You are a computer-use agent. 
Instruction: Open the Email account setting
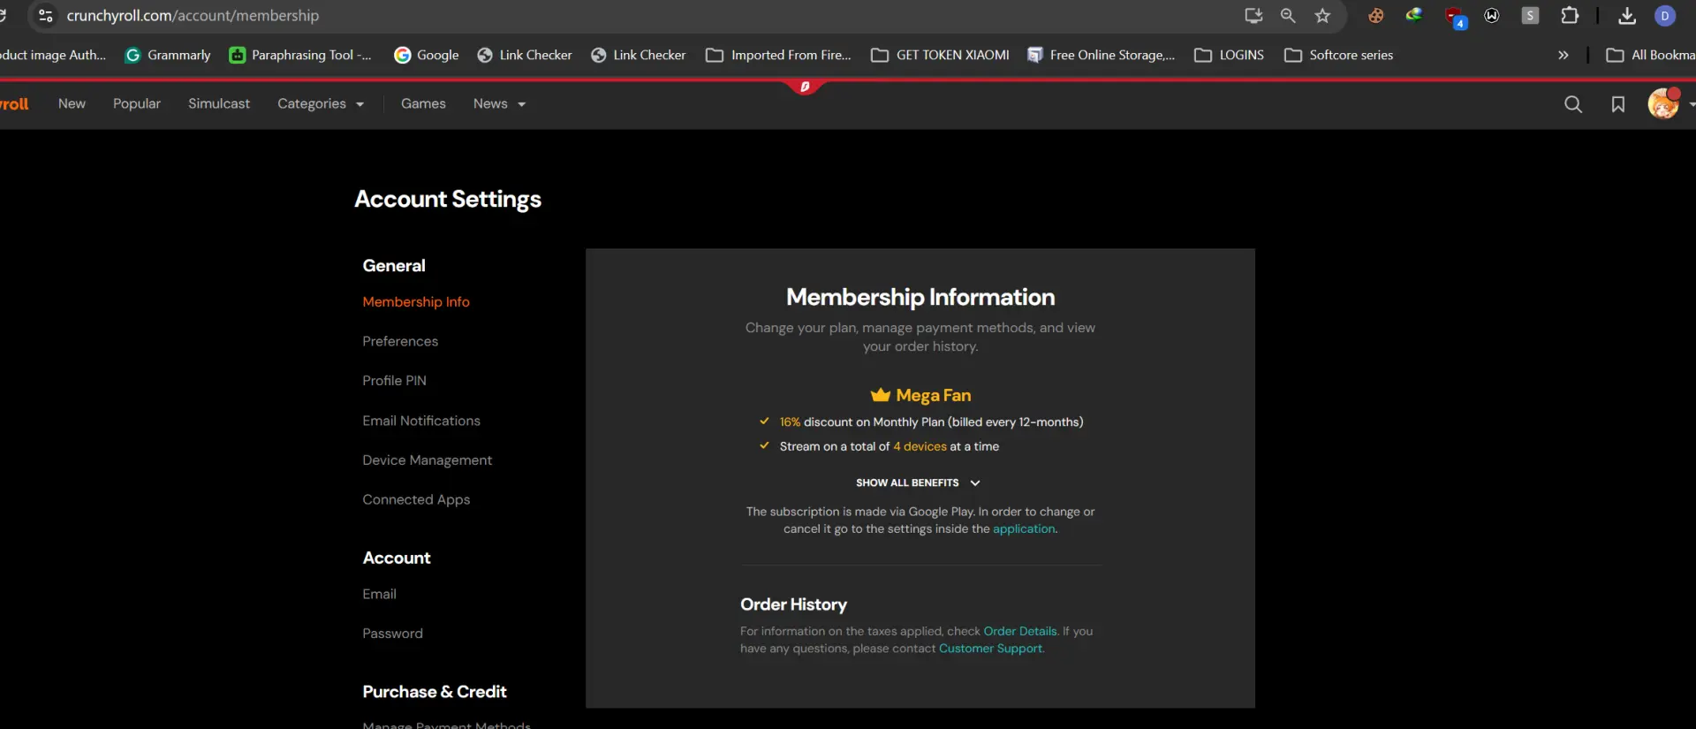click(379, 594)
